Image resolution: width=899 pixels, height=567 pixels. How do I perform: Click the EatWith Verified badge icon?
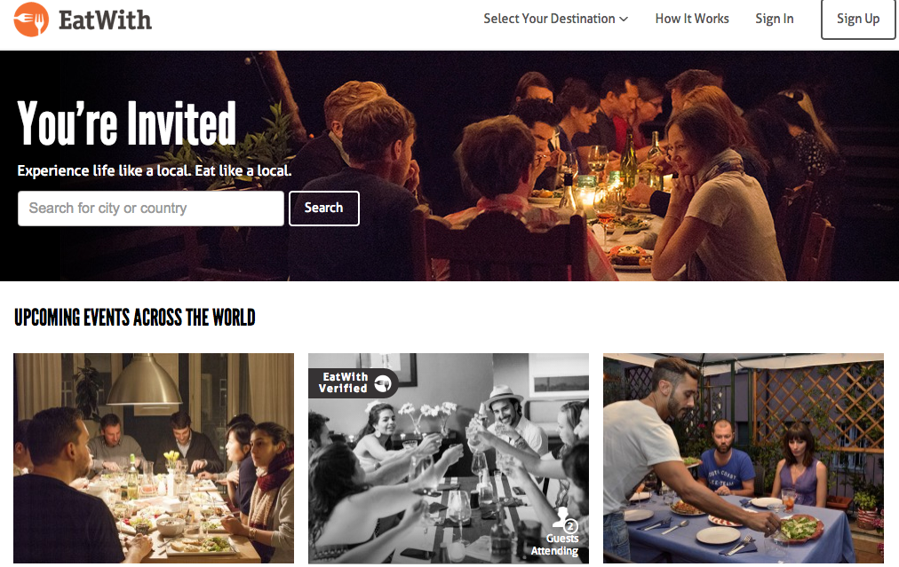[x=383, y=383]
